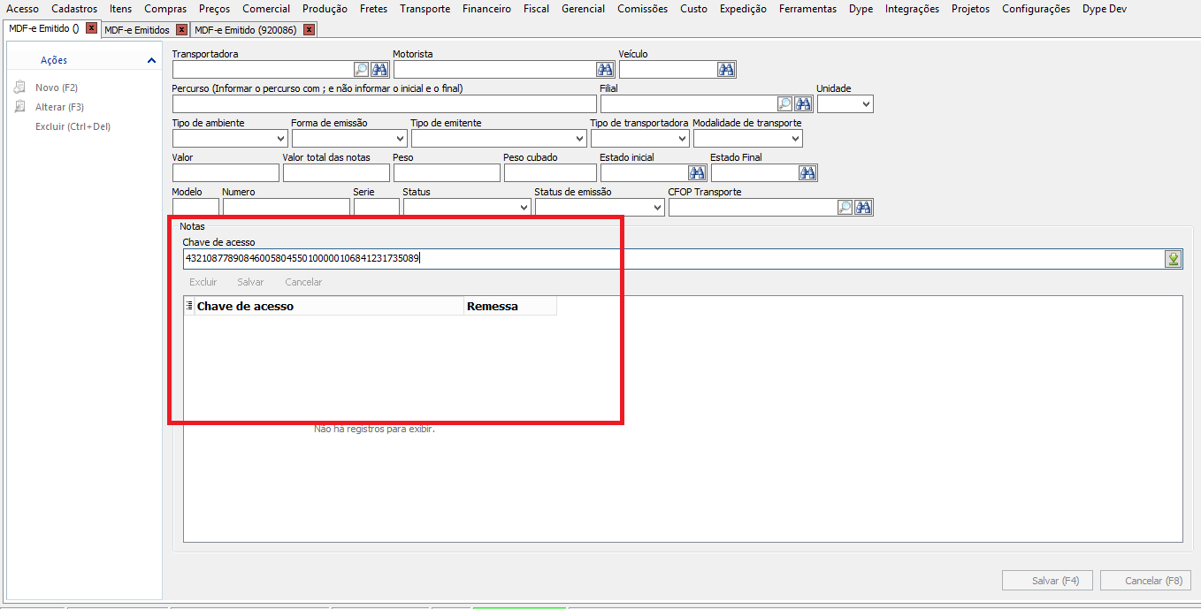Click Alterar (F3) edit icon

point(19,107)
